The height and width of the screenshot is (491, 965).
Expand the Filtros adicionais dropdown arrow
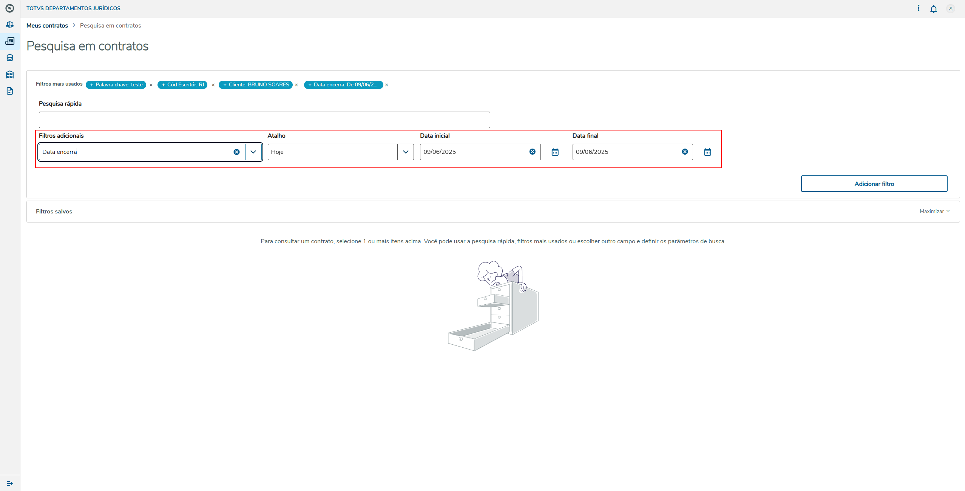click(x=253, y=152)
